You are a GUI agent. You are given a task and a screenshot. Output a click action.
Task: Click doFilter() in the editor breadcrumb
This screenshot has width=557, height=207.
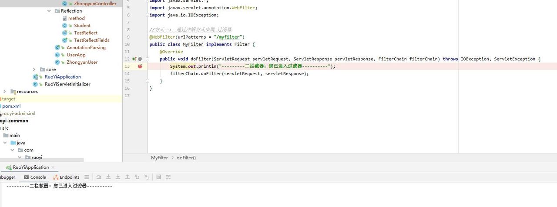coord(186,158)
